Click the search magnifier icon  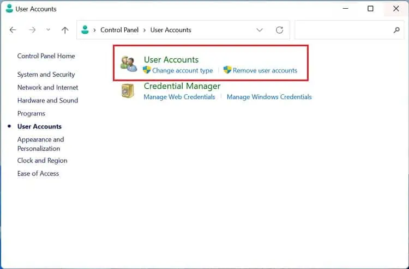click(396, 30)
